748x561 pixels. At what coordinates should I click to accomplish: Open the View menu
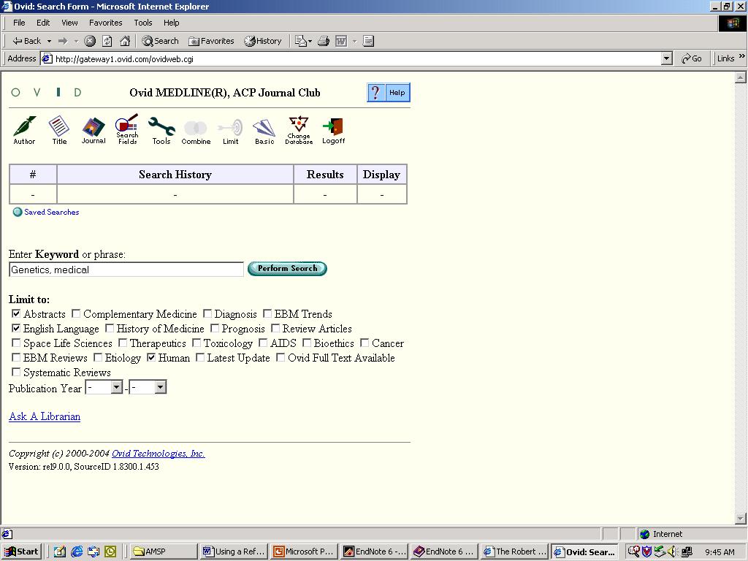(x=69, y=23)
